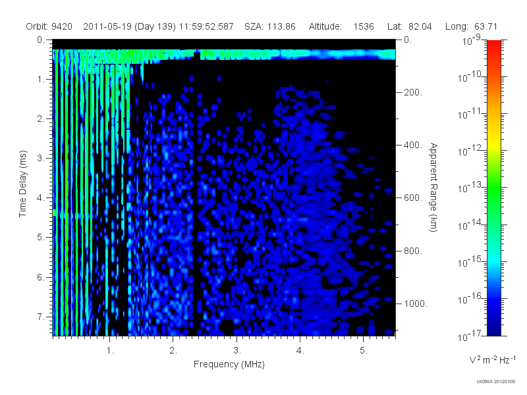Click the yellow region of the color bar
This screenshot has height=395, width=527.
493,143
